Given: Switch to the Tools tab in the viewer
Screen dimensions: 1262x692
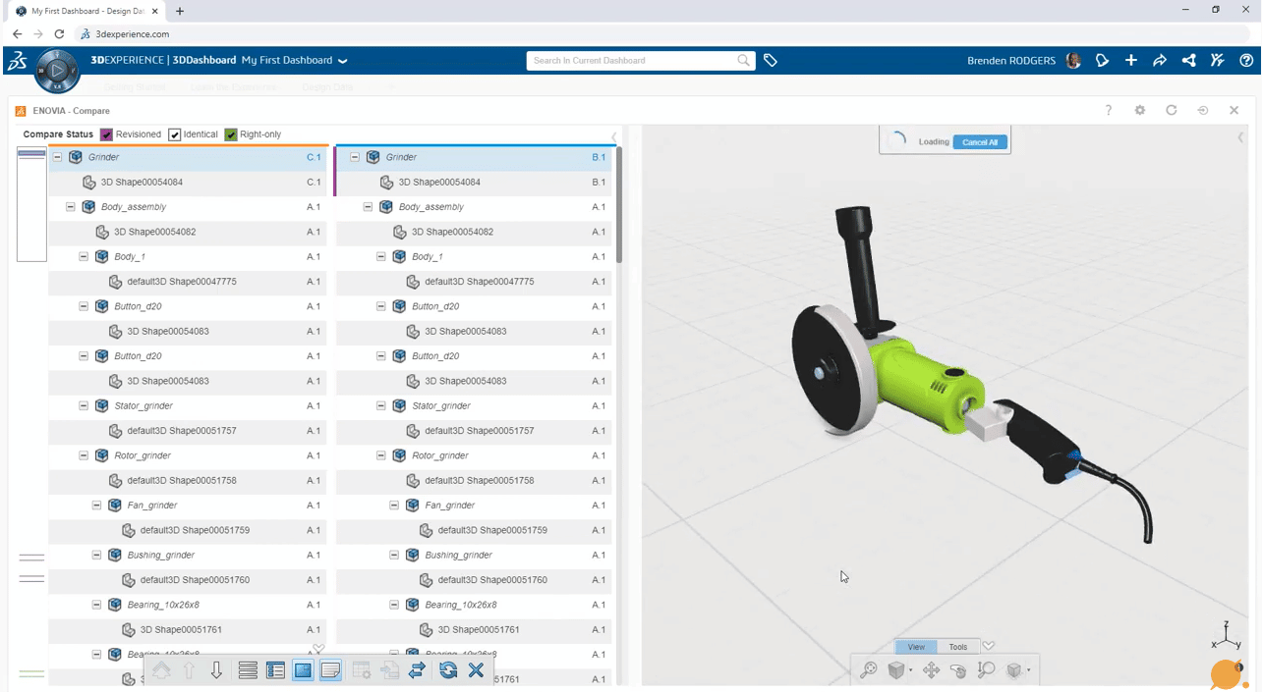Looking at the screenshot, I should 957,647.
